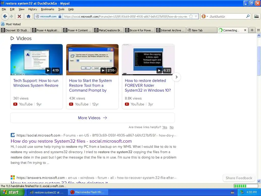
Task: Click the answers.microsoft.com Windows logo favicon
Action: coord(13,177)
